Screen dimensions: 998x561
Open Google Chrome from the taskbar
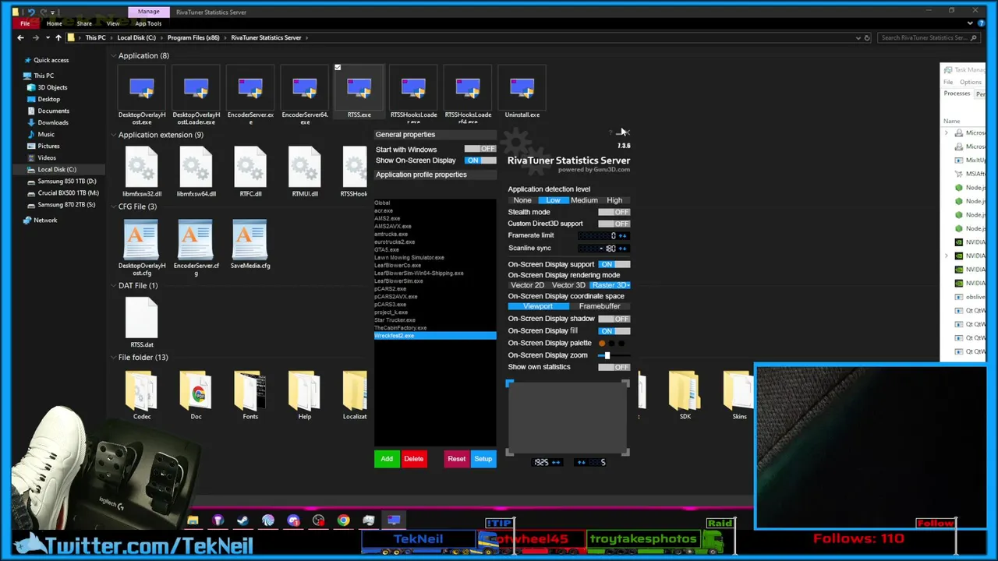pyautogui.click(x=343, y=520)
